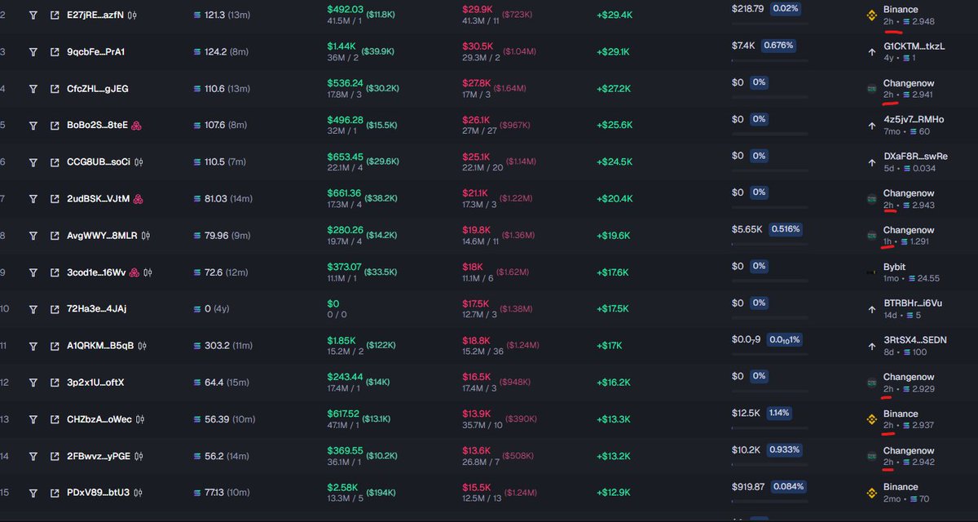Click bought amount $2.58K
Image resolution: width=978 pixels, height=522 pixels.
pos(342,487)
